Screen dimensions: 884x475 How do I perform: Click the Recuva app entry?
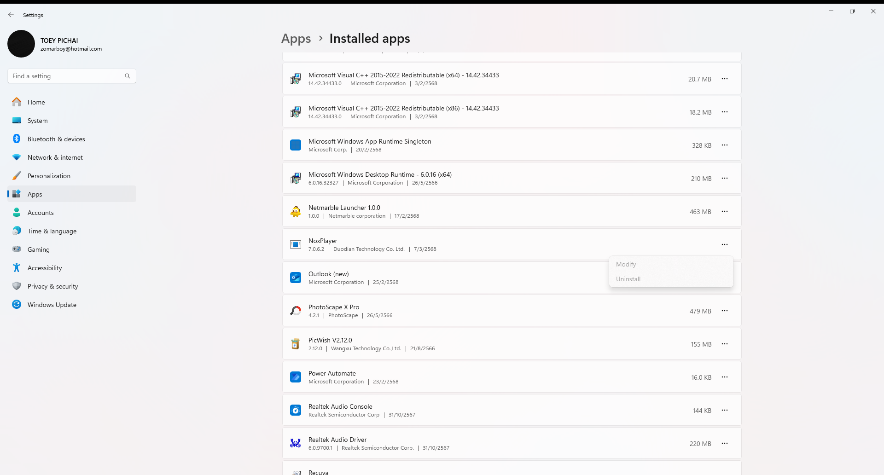(x=512, y=468)
